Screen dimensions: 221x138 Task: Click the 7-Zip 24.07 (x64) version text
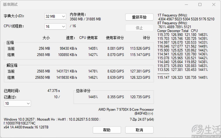142,120
